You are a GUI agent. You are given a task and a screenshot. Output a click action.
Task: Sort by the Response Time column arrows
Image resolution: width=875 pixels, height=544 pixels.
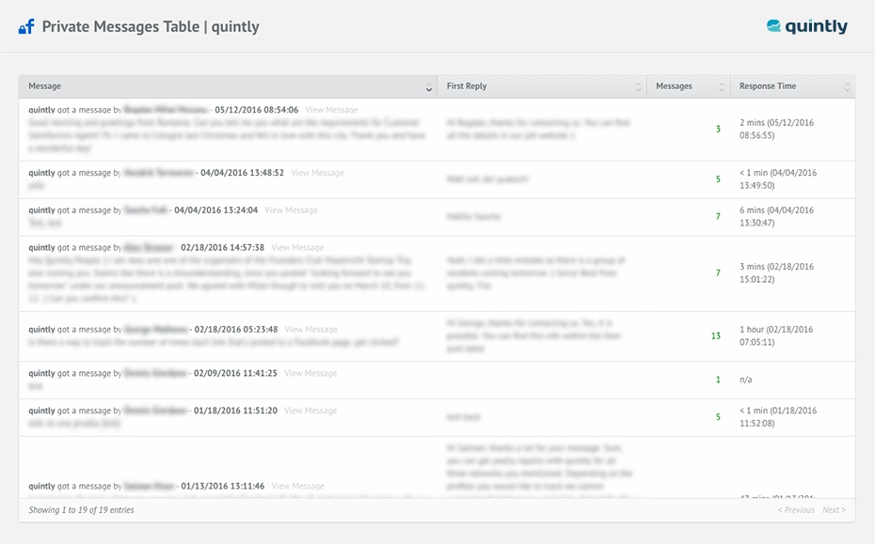(x=847, y=87)
